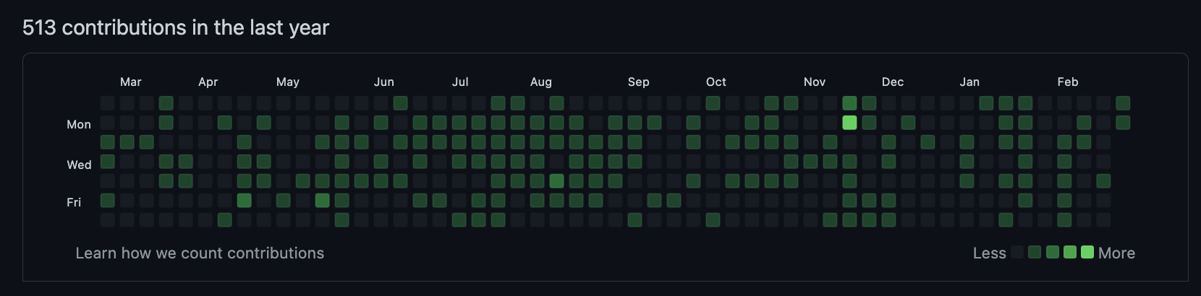Click the middle legend swatch of five
The width and height of the screenshot is (1201, 296).
coord(1052,252)
